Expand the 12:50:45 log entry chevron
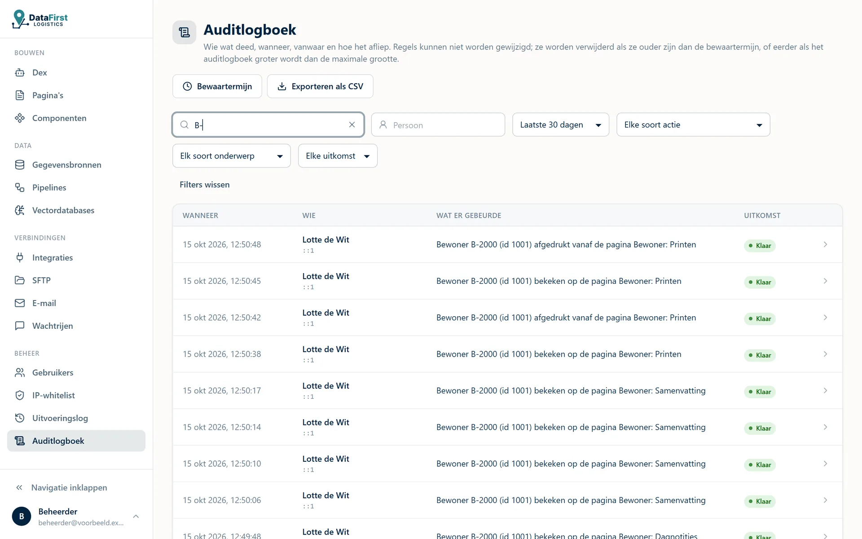The height and width of the screenshot is (539, 862). click(825, 281)
